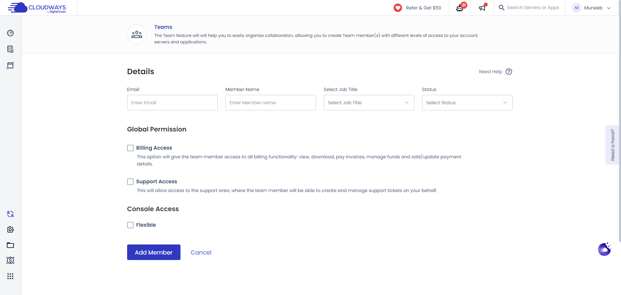Click the Add Member button
621x295 pixels.
pos(154,252)
